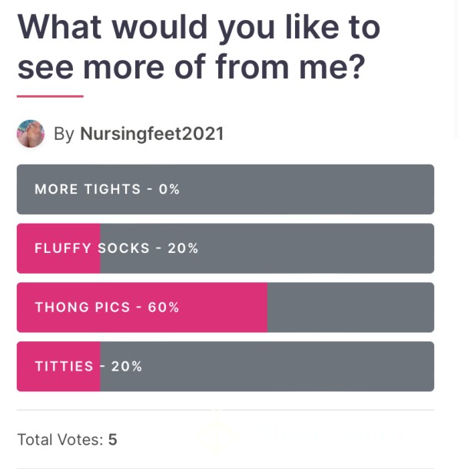Click the total vote count number 5

pos(113,440)
